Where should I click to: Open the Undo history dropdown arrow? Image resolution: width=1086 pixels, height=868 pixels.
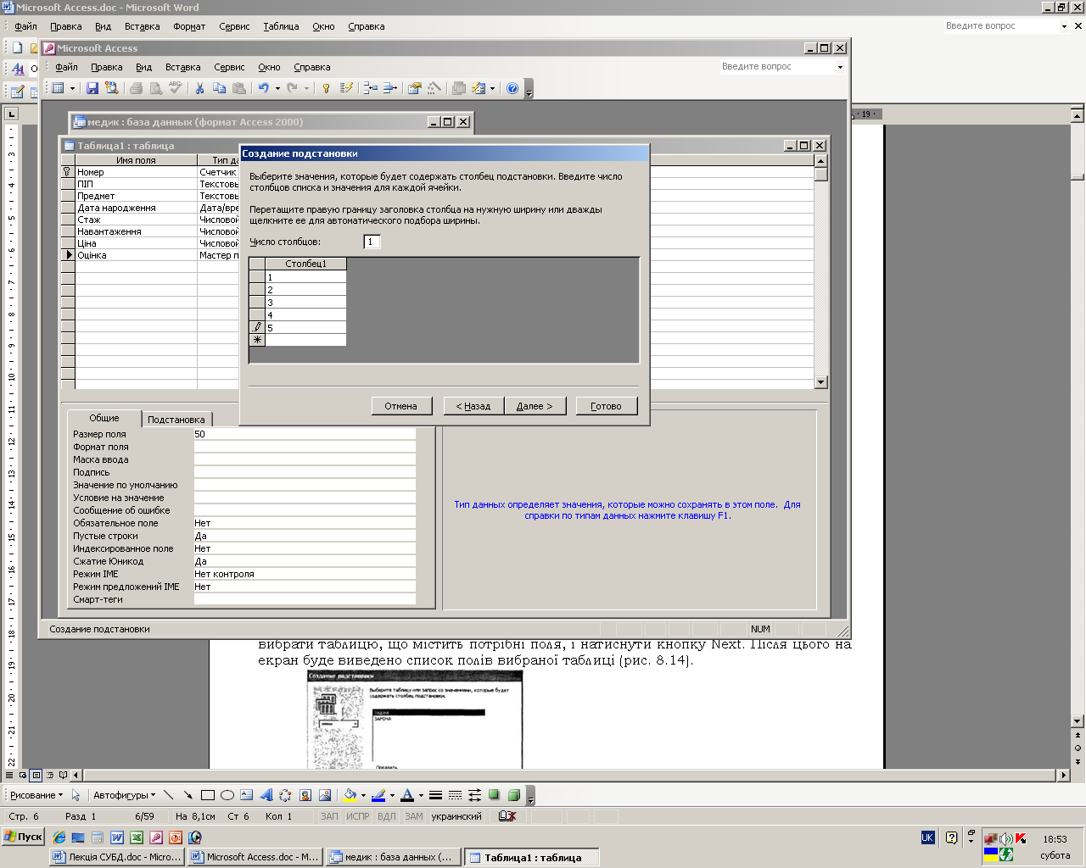(x=277, y=88)
